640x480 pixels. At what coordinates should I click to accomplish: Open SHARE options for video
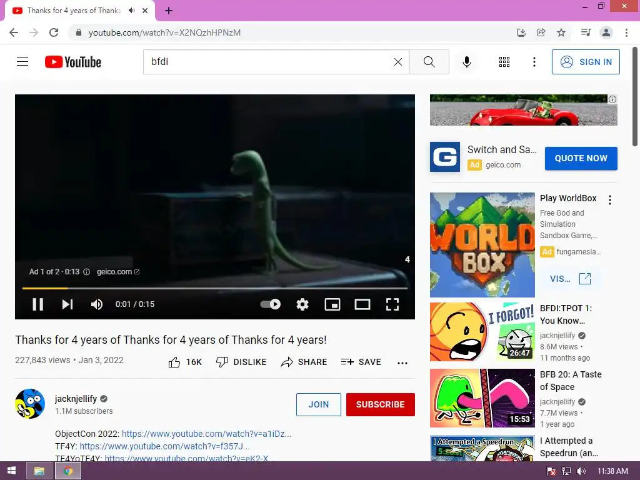(x=304, y=362)
